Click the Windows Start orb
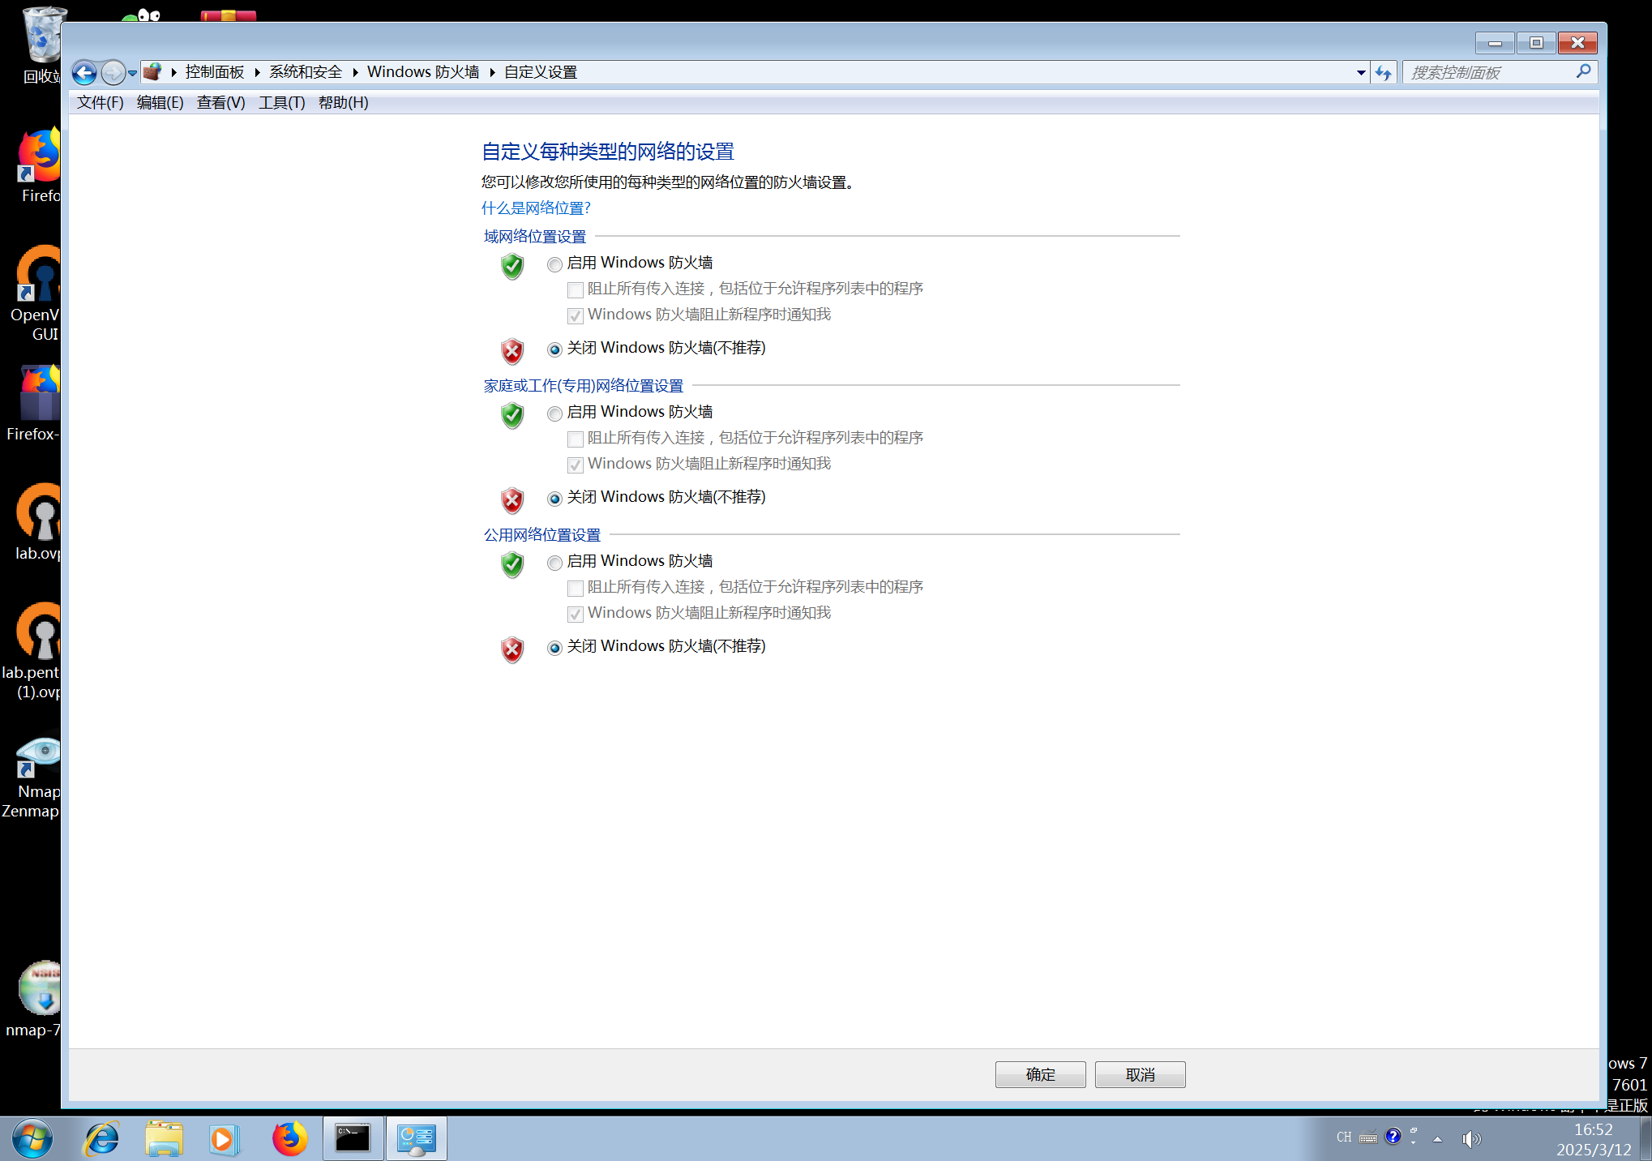This screenshot has width=1652, height=1161. (x=32, y=1139)
